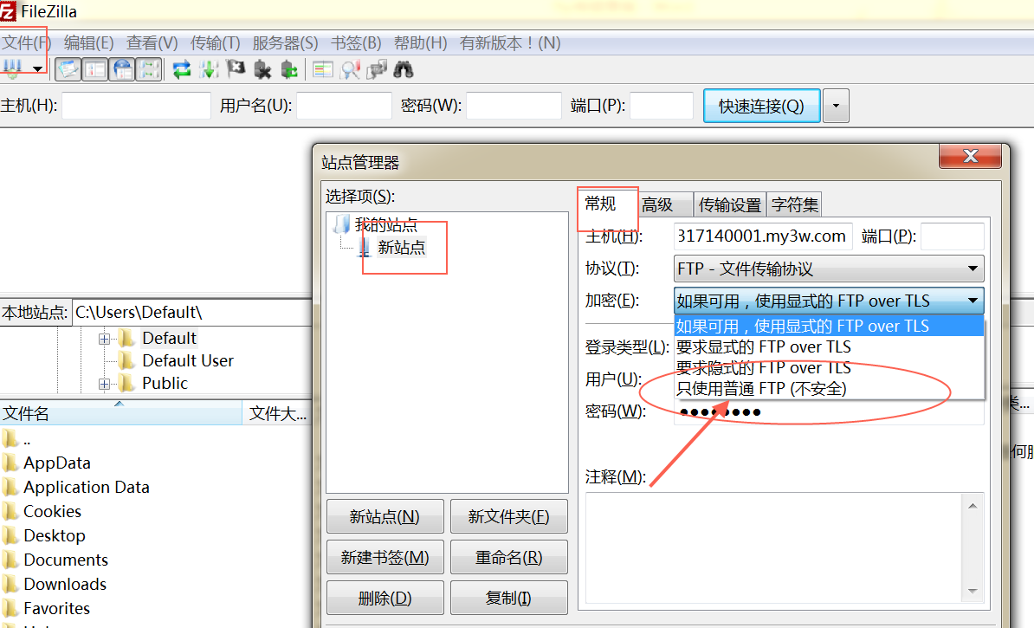1034x628 pixels.
Task: Open the 服务器(S) menu
Action: point(286,43)
